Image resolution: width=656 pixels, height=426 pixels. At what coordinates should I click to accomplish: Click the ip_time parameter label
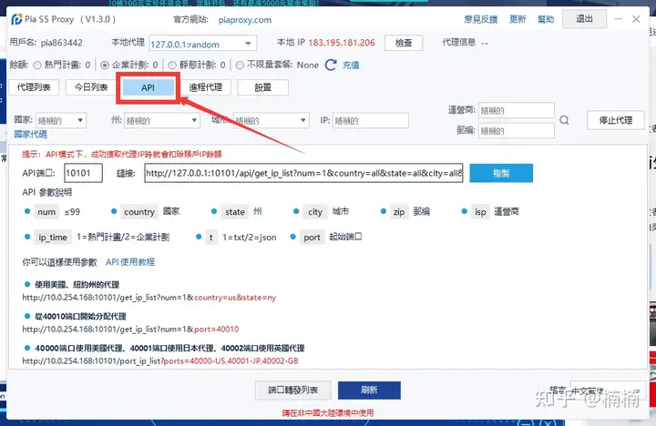(53, 238)
